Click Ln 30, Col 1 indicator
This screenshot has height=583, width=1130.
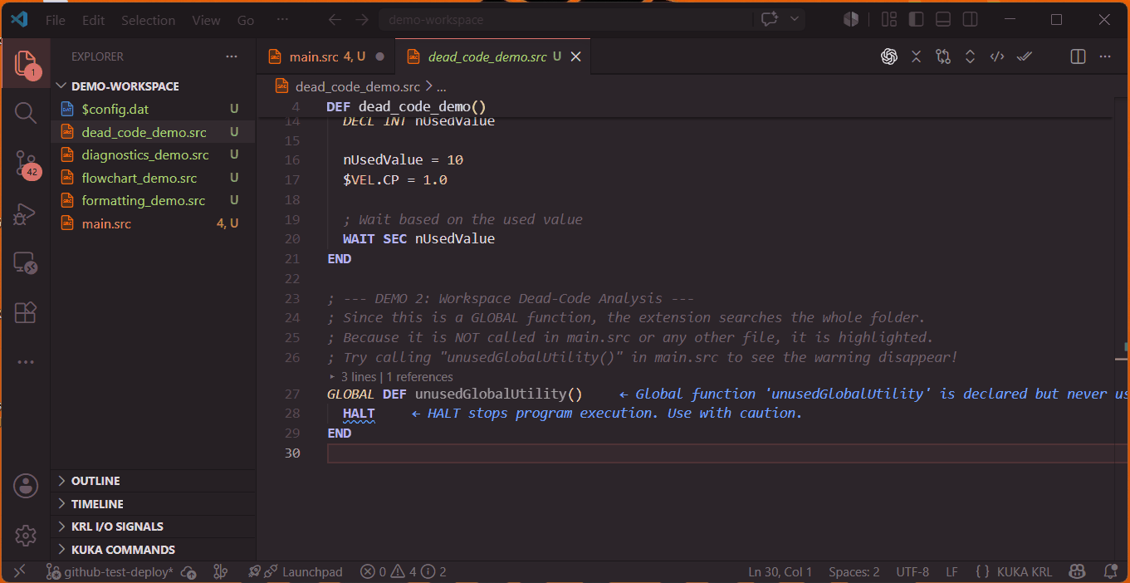[780, 571]
